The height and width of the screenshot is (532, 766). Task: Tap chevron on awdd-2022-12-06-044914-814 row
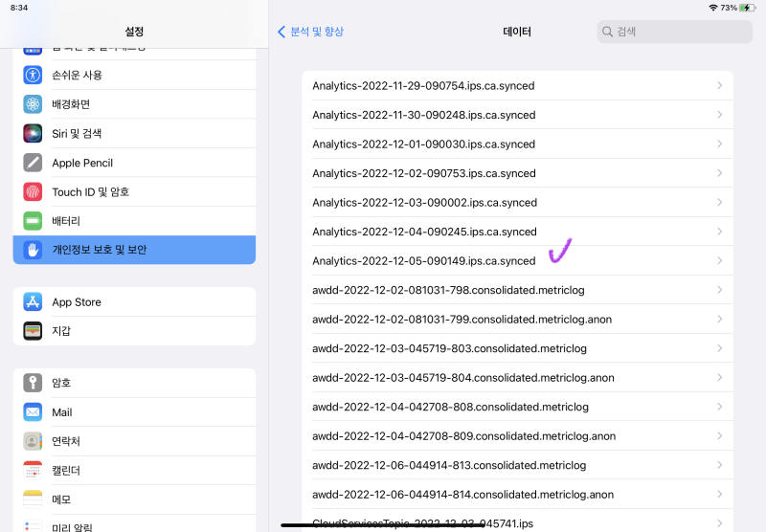click(720, 495)
